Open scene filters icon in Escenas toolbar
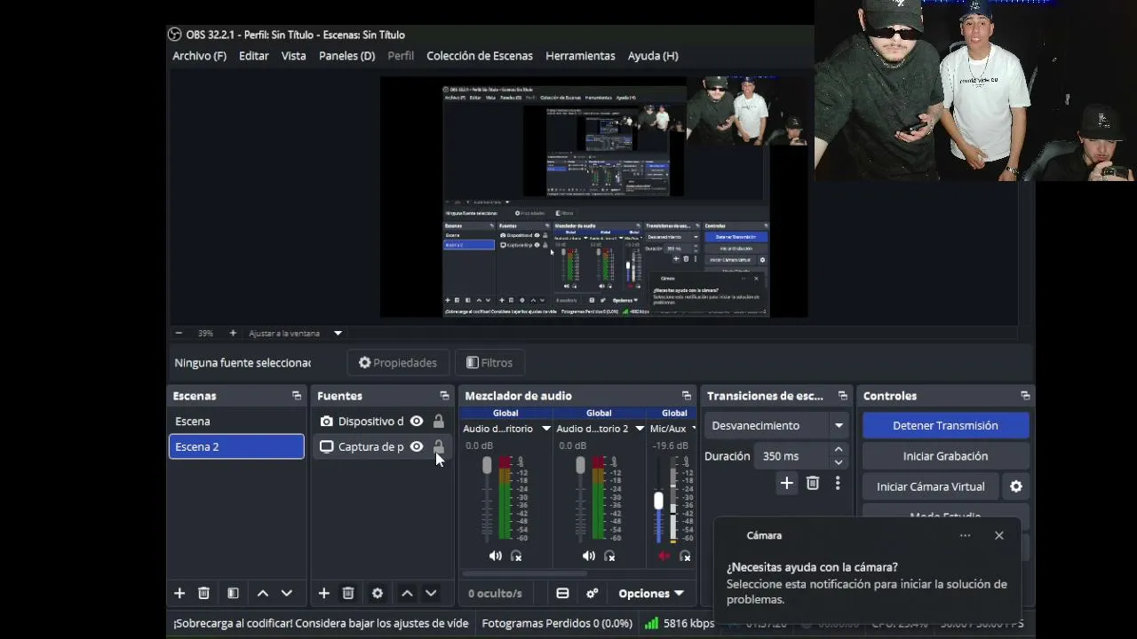The width and height of the screenshot is (1137, 639). coord(233,593)
